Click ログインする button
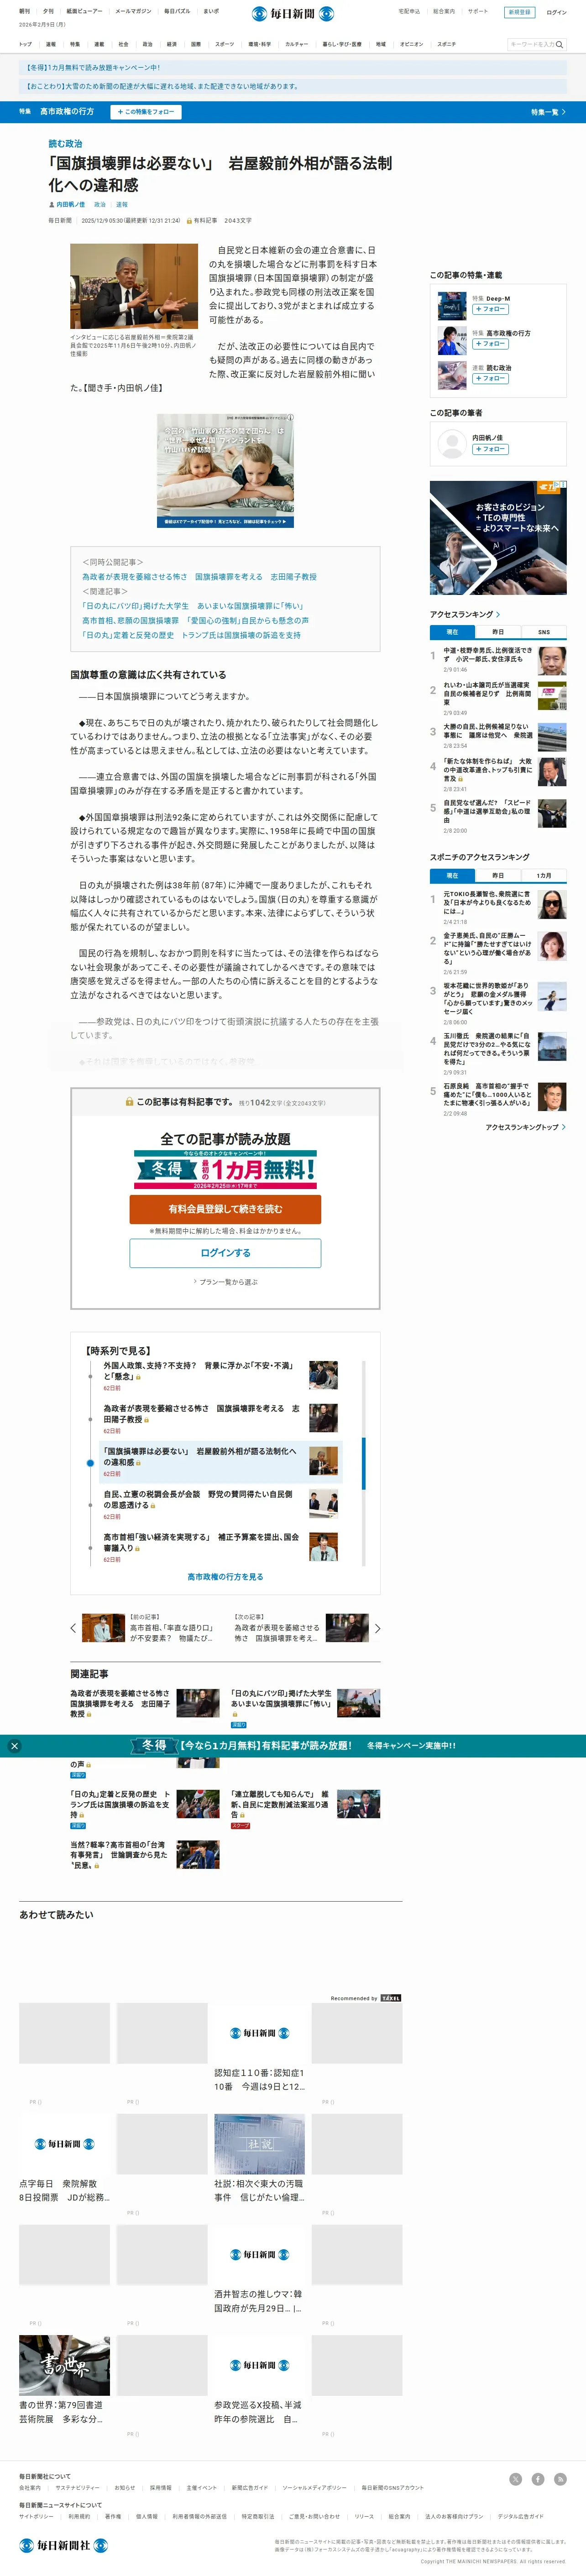The height and width of the screenshot is (2576, 586). click(225, 1253)
